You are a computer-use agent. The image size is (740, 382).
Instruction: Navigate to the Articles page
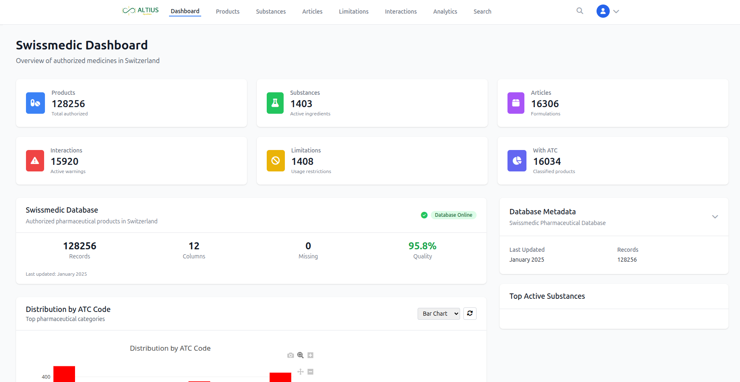click(312, 12)
